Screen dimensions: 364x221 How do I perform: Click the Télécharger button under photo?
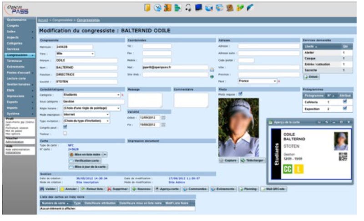253,160
